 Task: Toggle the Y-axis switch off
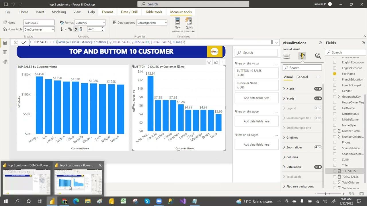point(318,98)
